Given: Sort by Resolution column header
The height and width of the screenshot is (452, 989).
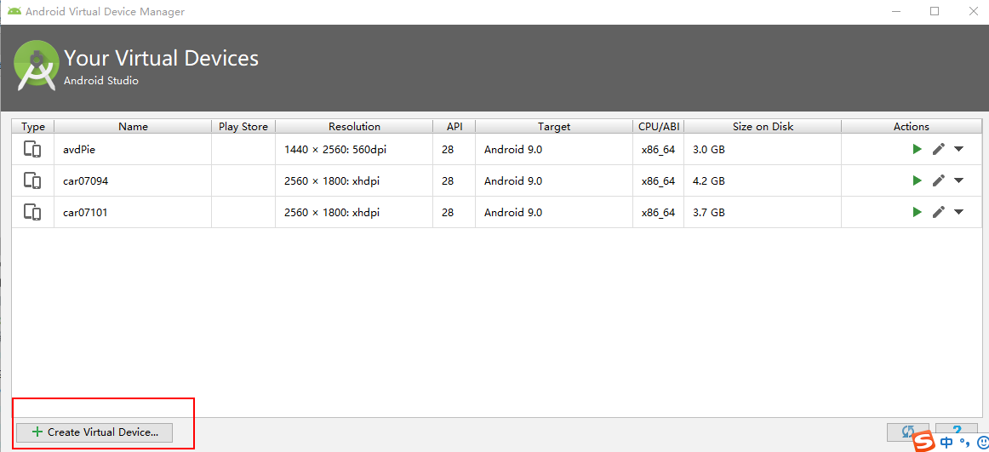Looking at the screenshot, I should (354, 126).
